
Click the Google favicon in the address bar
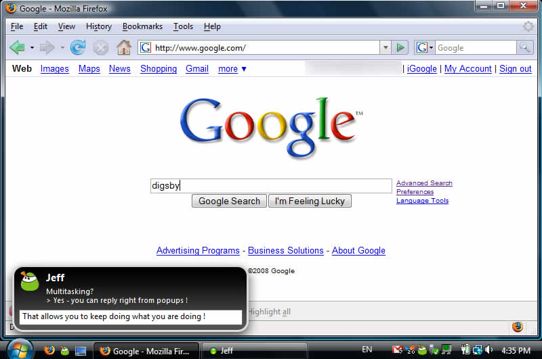(146, 47)
